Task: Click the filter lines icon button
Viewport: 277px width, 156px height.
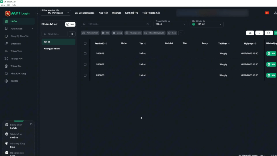Action: [x=259, y=33]
